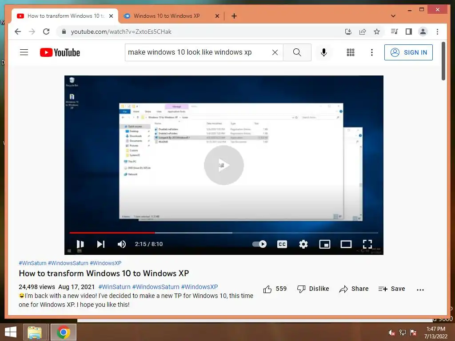Screen dimensions: 455x341
Task: Open the media controls icon in Chrome toolbar
Action: coord(394,32)
